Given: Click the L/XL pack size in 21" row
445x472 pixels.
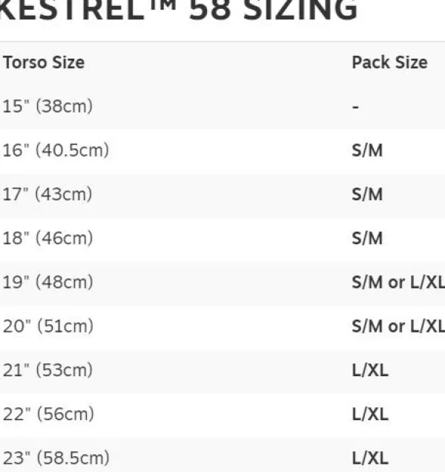Looking at the screenshot, I should pyautogui.click(x=370, y=370).
